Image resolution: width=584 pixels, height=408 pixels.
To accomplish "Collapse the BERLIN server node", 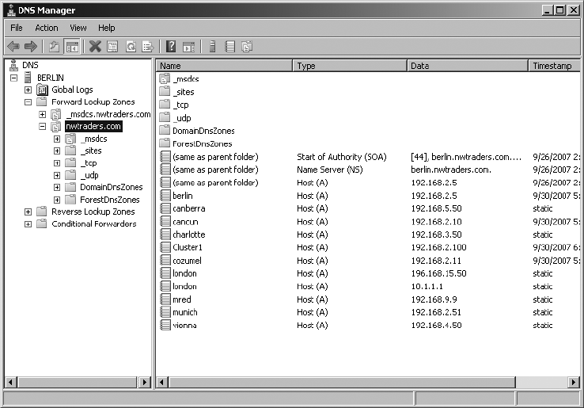I will [13, 78].
